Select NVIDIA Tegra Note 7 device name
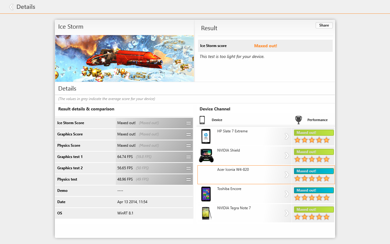 pos(234,208)
